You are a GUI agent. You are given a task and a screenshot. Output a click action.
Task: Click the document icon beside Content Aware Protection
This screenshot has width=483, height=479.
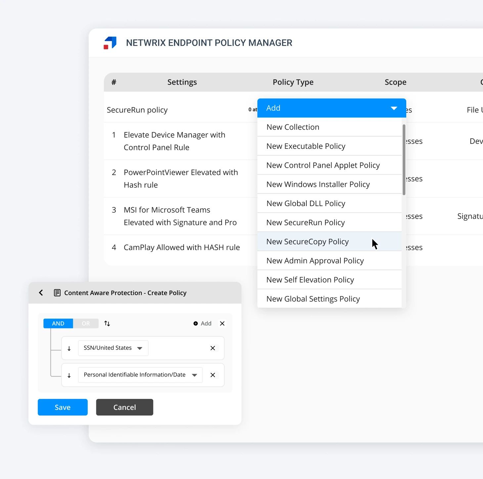point(57,293)
